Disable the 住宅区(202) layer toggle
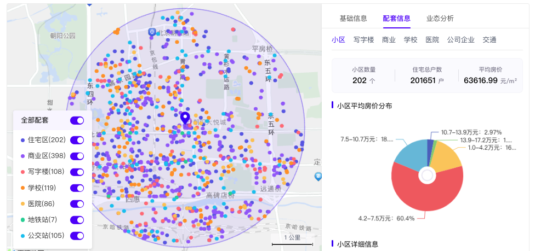The width and height of the screenshot is (535, 251). point(77,140)
